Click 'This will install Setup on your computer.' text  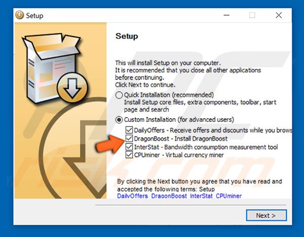(x=168, y=63)
